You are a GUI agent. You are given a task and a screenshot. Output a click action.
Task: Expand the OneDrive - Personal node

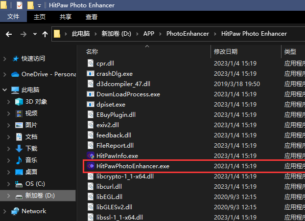click(5, 74)
